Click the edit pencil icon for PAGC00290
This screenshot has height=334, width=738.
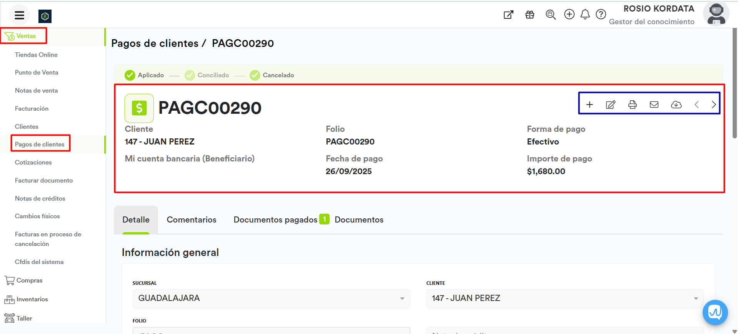[x=611, y=105]
